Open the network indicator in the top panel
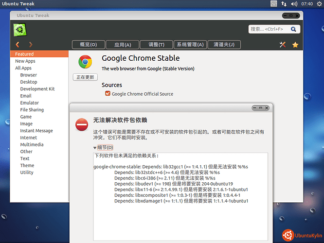The image size is (324, 243). click(x=284, y=4)
